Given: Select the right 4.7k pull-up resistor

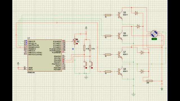Looking at the screenshot, I should [x=90, y=48].
